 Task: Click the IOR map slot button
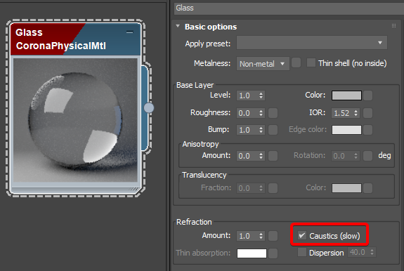(368, 113)
